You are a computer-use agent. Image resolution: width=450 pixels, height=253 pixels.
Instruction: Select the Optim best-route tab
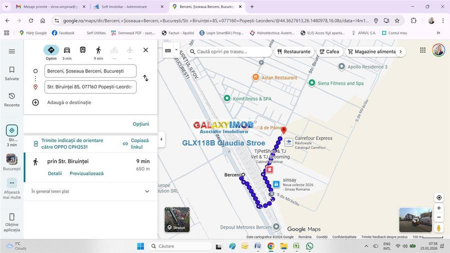(x=51, y=50)
